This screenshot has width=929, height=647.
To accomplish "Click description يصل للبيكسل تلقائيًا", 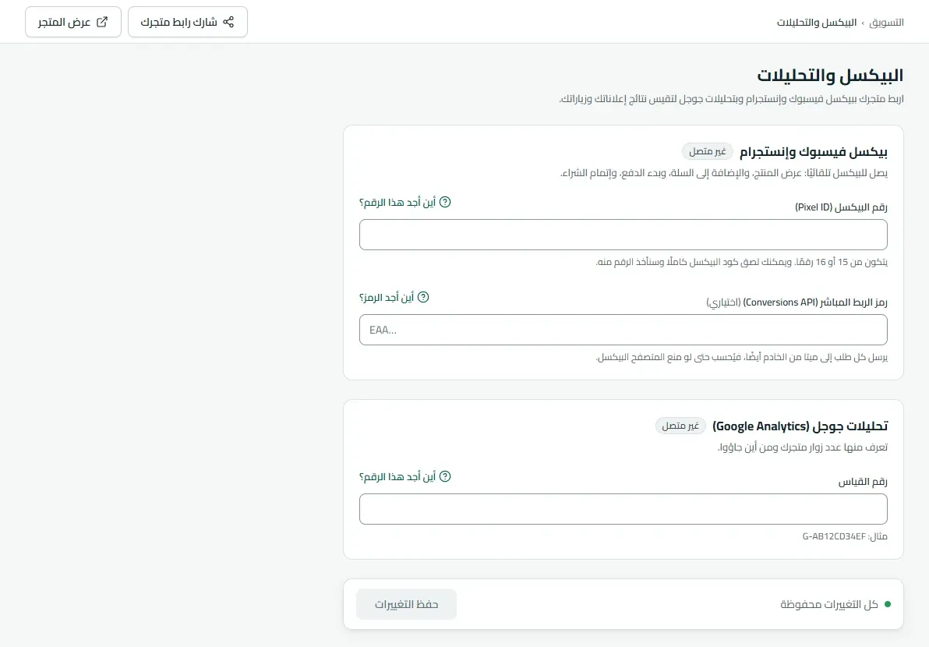I will coord(724,173).
